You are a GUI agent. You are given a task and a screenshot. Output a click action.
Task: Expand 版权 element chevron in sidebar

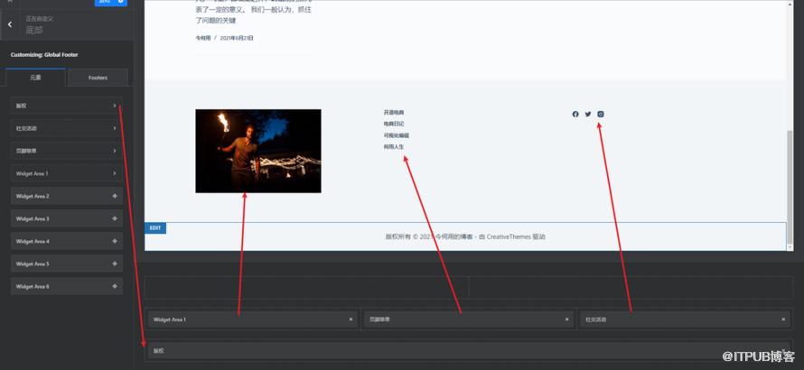(x=115, y=106)
